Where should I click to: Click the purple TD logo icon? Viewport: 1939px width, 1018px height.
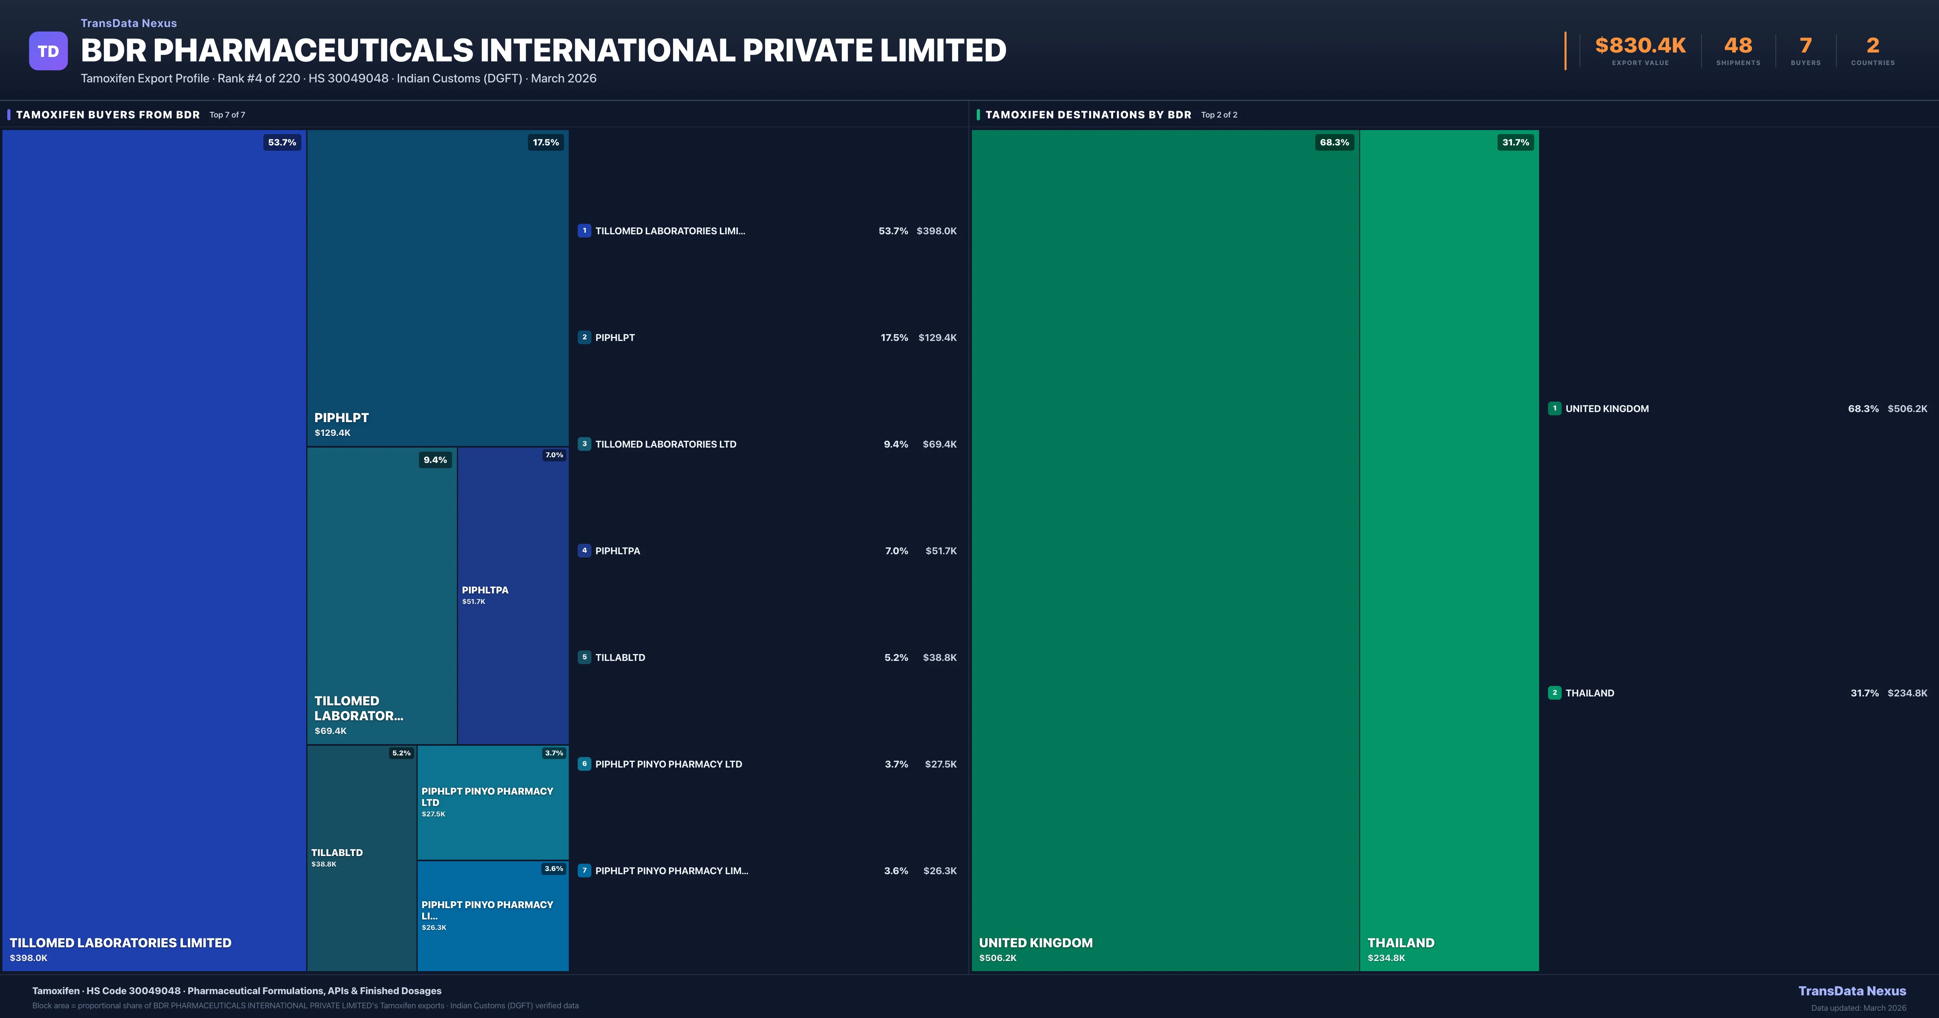coord(48,51)
